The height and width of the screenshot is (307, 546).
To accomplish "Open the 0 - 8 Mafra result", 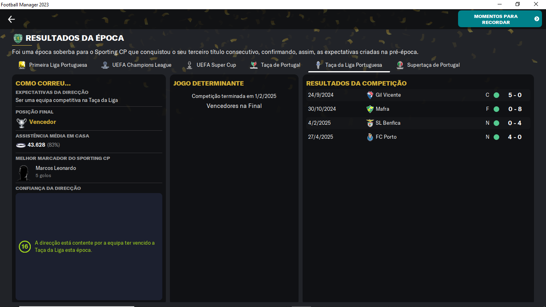I will click(515, 109).
